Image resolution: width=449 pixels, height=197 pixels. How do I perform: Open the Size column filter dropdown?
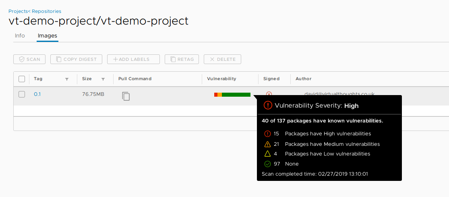(x=103, y=79)
